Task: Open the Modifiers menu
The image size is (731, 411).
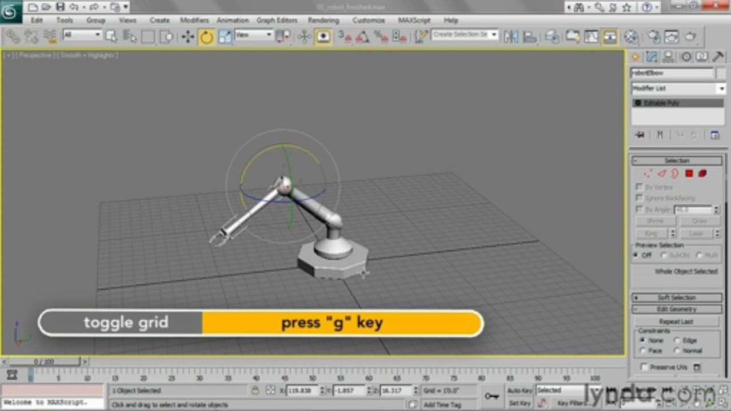Action: click(194, 20)
